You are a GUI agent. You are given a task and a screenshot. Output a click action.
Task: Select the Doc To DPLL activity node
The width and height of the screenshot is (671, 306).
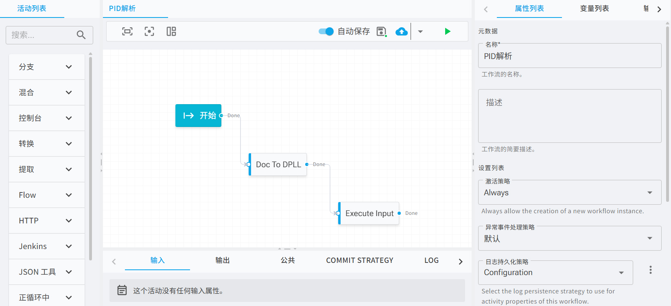278,164
